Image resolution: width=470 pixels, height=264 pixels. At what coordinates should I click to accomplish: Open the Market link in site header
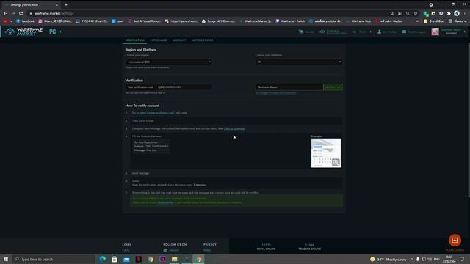(x=306, y=32)
